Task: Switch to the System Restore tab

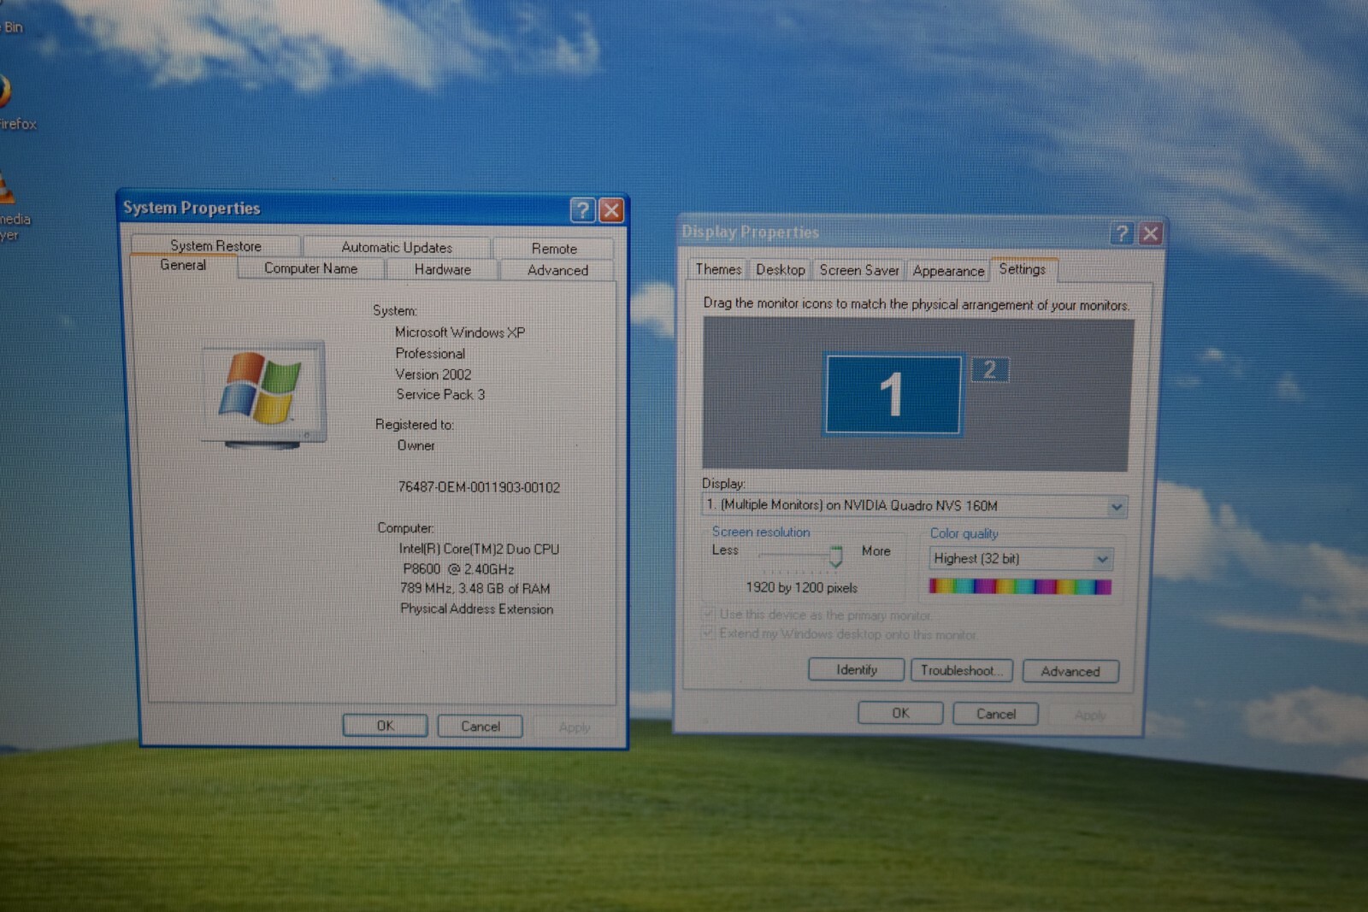Action: pyautogui.click(x=215, y=245)
